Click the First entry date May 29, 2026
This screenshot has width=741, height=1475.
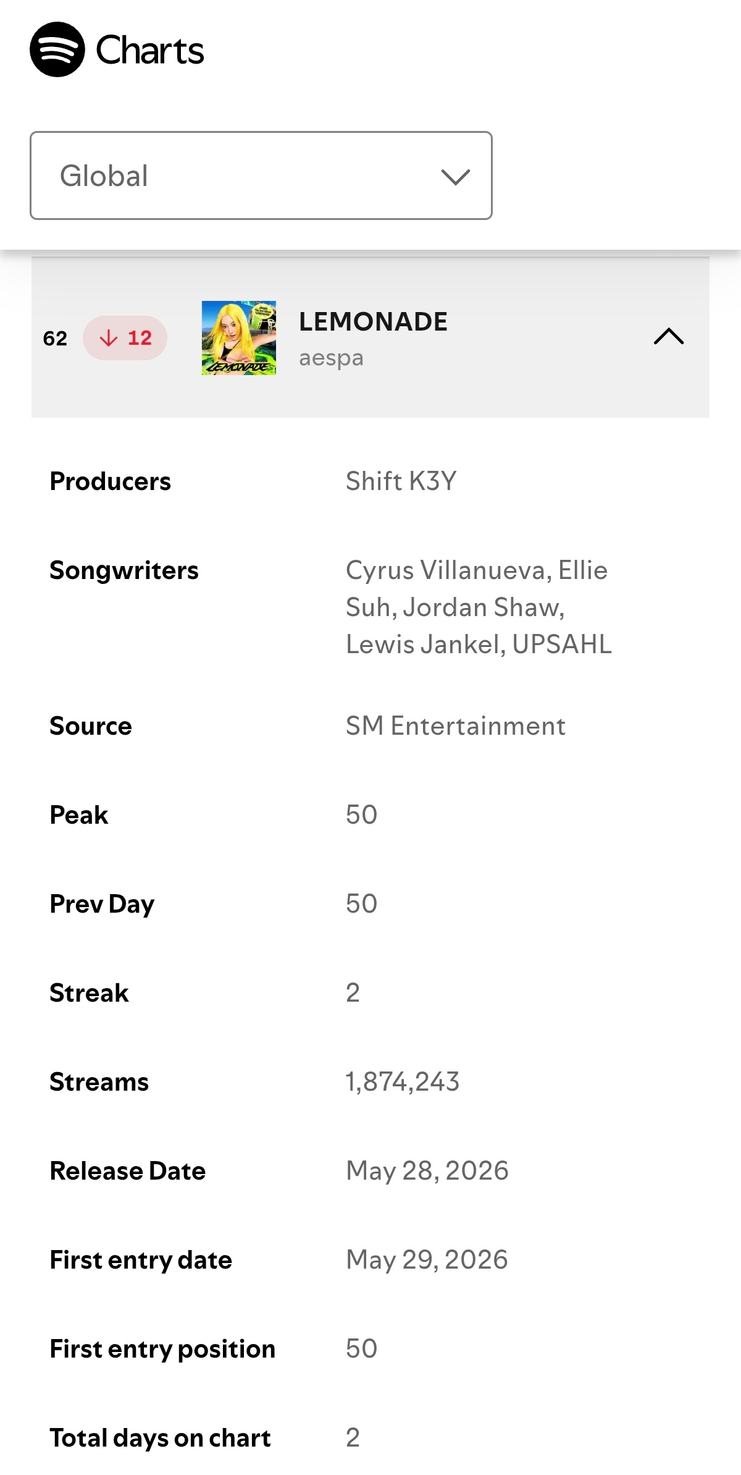[427, 1260]
